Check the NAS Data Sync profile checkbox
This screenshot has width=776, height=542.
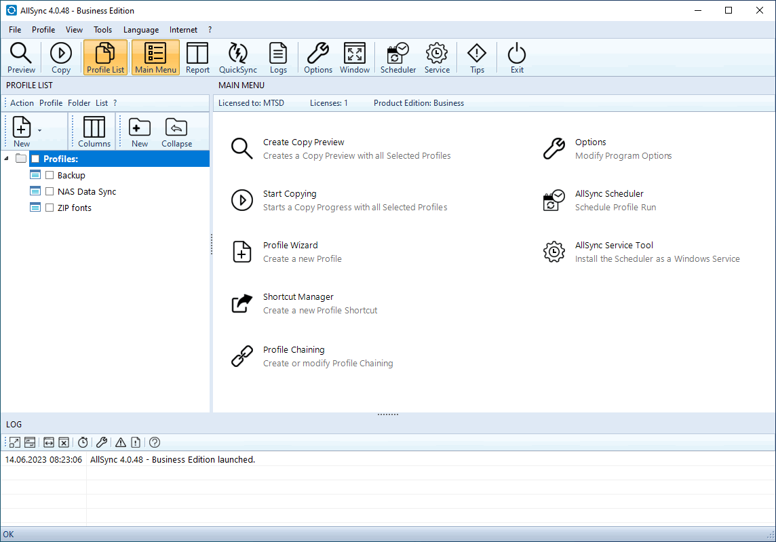50,191
